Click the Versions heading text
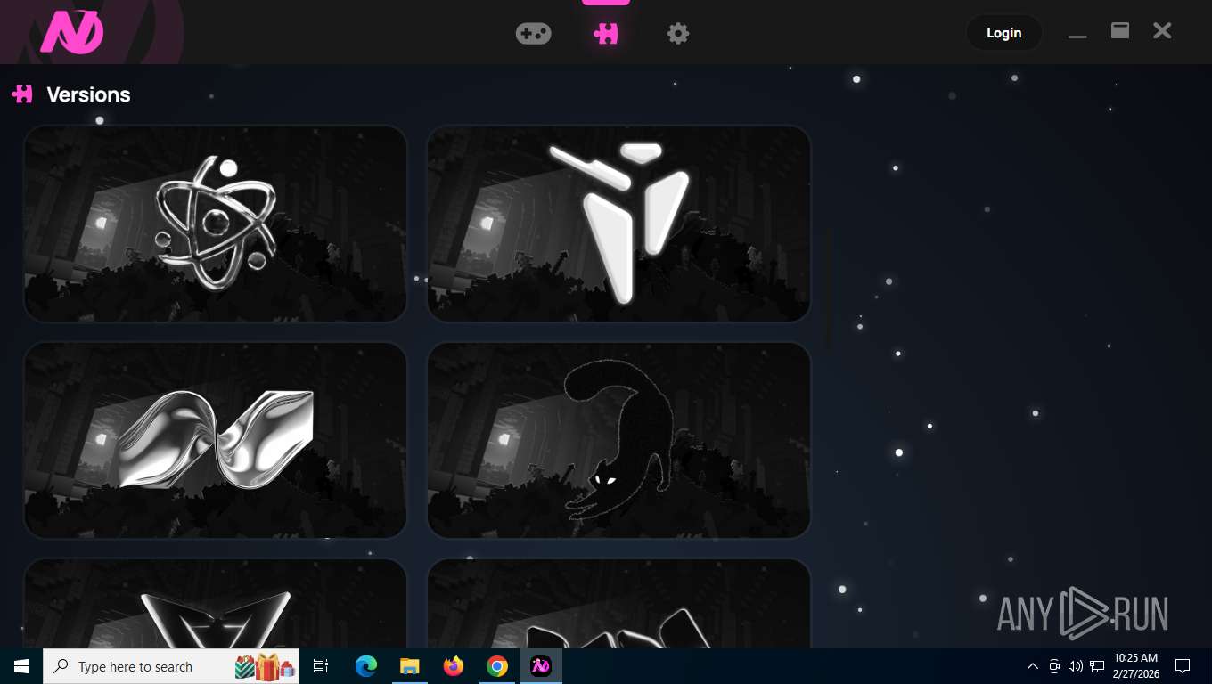 coord(88,94)
